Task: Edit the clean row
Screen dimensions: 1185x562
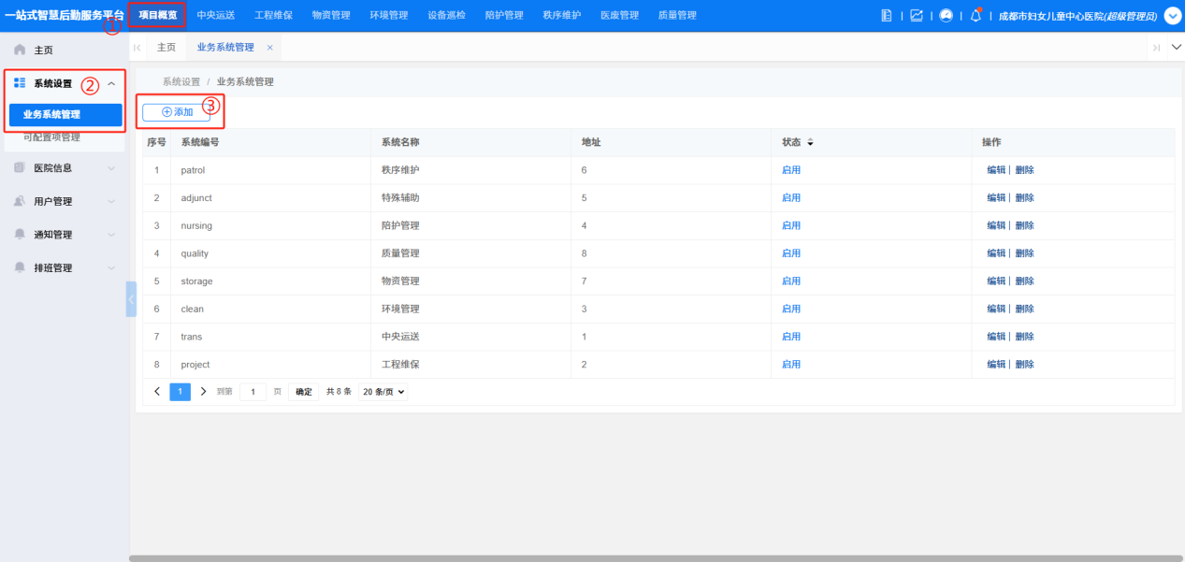Action: [x=996, y=309]
